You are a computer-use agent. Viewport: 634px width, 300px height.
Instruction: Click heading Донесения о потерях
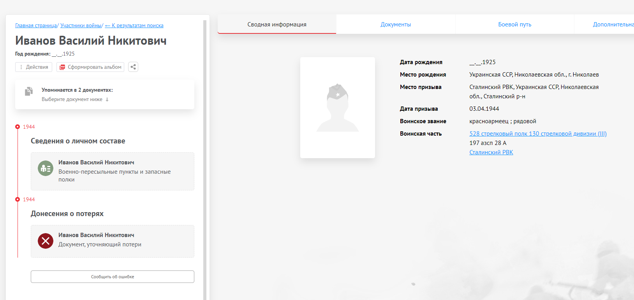tap(67, 214)
